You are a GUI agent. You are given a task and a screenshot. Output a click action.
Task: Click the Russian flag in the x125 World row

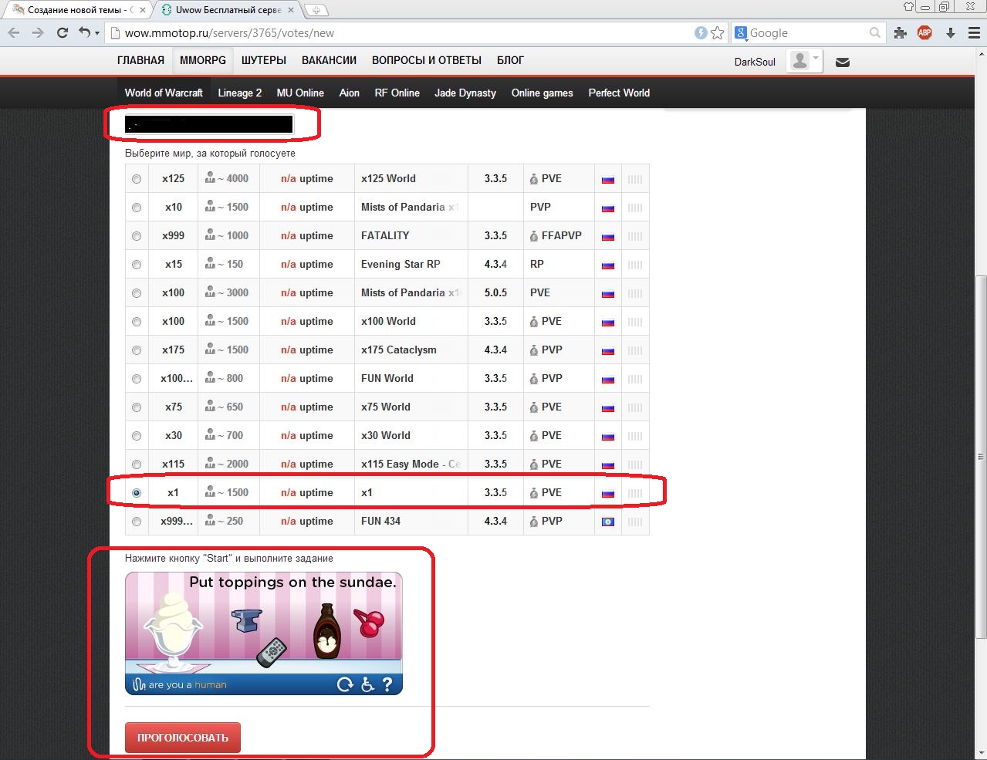(x=608, y=179)
